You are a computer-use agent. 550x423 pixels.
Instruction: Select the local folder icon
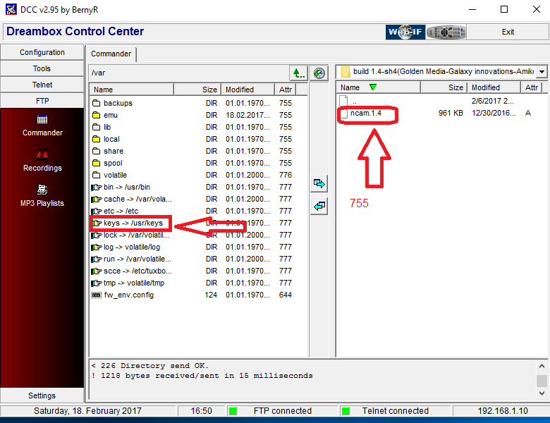[96, 139]
